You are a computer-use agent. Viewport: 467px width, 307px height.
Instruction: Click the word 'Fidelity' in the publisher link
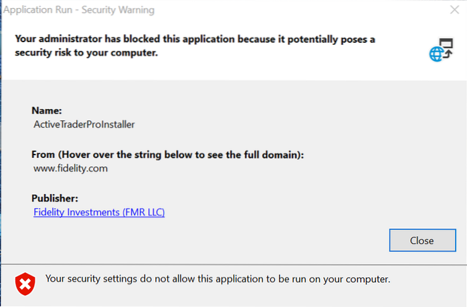click(x=52, y=213)
